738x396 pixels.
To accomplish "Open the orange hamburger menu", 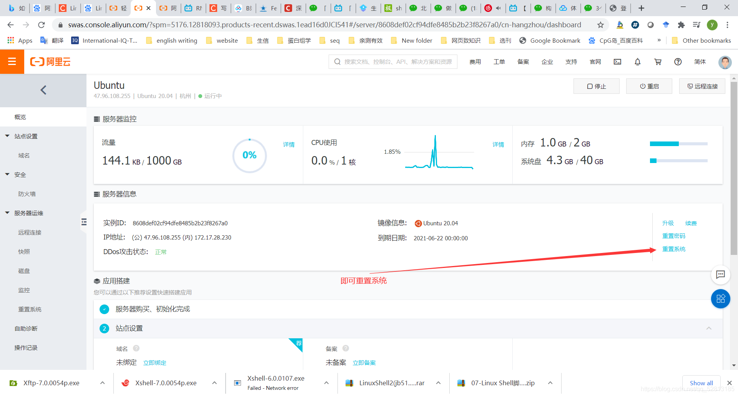I will (12, 62).
